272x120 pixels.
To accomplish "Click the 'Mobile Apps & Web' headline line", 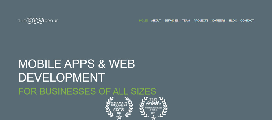I will click(x=76, y=64).
